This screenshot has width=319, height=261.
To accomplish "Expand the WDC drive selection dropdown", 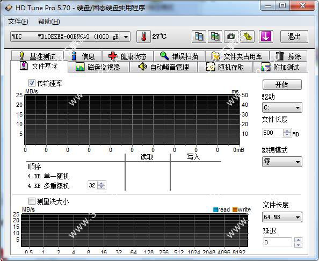I will click(126, 37).
